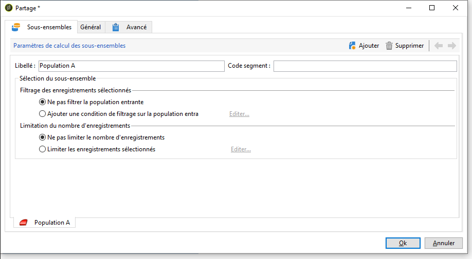Open the Population A bottom tab
Viewport: 472px width, 259px height.
click(x=52, y=223)
